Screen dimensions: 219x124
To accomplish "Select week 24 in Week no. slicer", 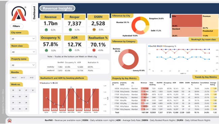I will pos(20,96).
